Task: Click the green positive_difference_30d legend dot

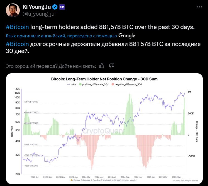Action: (80, 84)
